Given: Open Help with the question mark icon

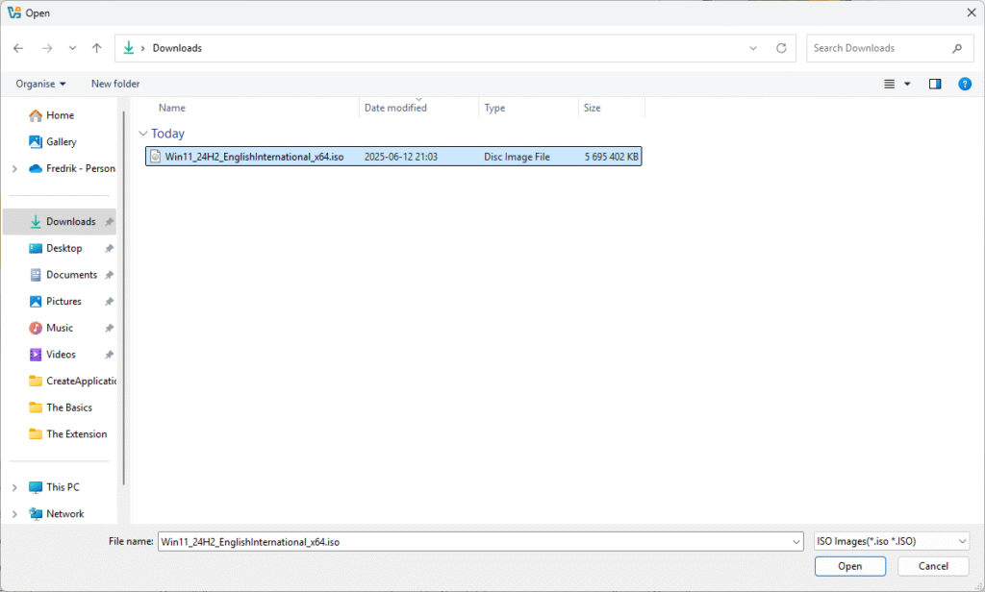Looking at the screenshot, I should tap(965, 85).
